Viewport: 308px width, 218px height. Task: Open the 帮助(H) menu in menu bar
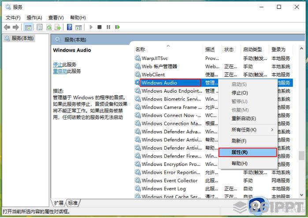tap(78, 18)
